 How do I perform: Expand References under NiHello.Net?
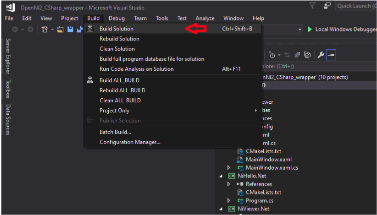pos(229,184)
